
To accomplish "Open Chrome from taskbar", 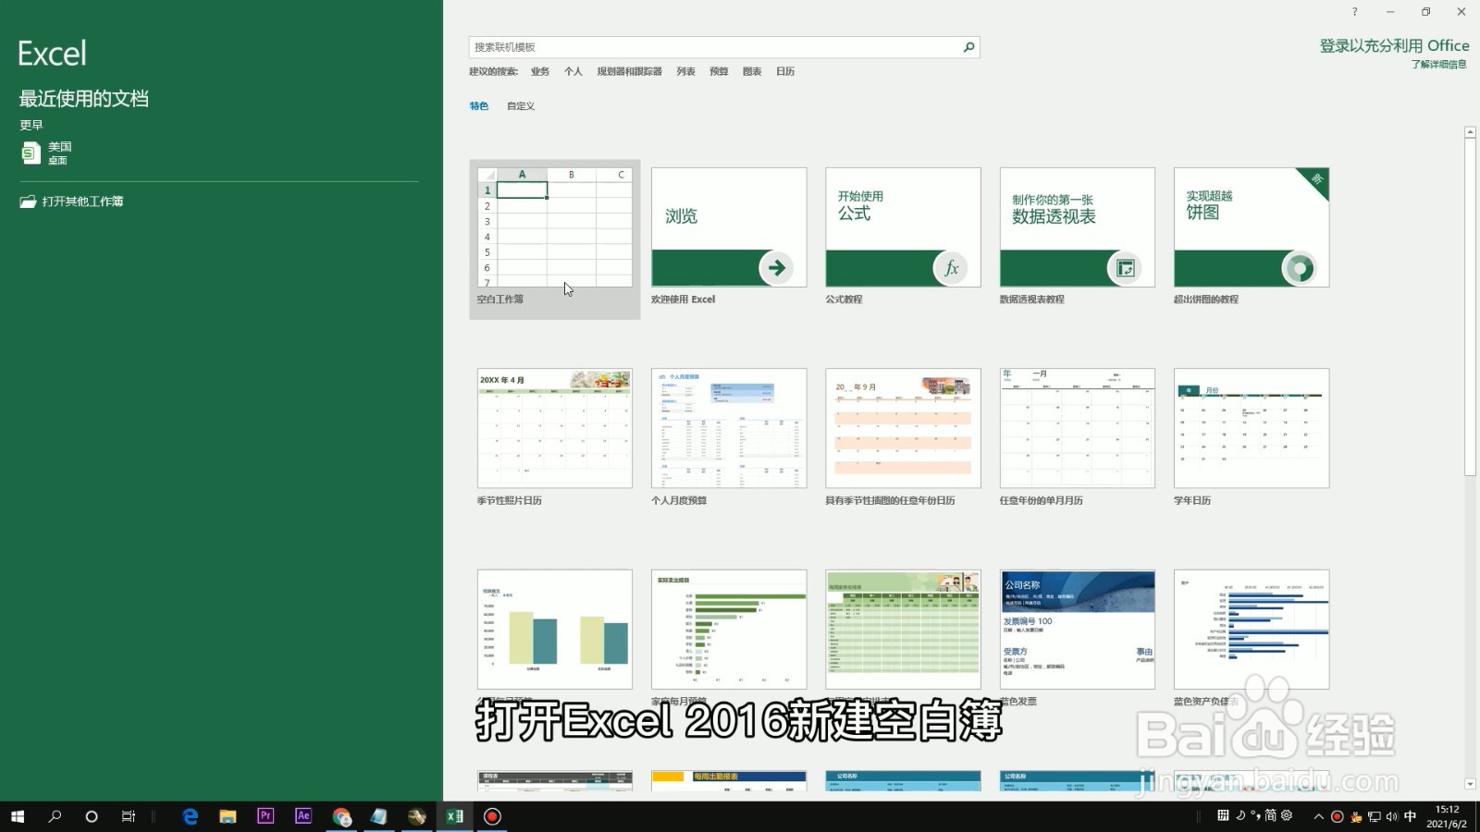I will [341, 816].
